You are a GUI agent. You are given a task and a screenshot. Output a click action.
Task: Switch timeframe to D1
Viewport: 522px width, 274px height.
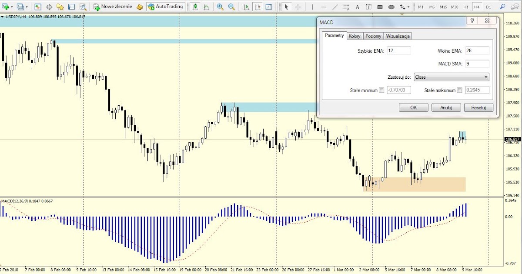click(489, 7)
